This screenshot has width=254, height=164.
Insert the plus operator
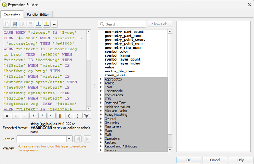click(16, 116)
